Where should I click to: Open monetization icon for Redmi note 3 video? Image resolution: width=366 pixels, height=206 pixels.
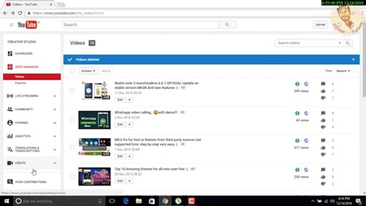(x=297, y=84)
